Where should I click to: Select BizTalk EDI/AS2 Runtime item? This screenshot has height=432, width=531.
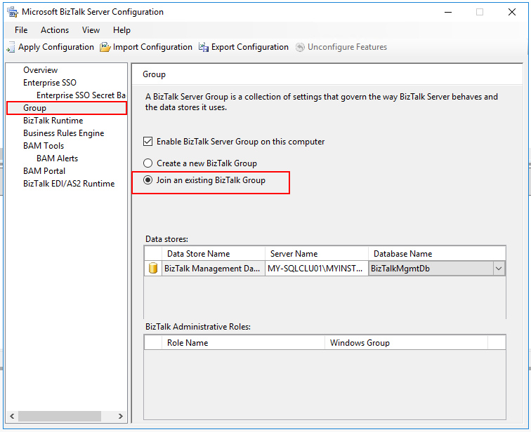69,184
